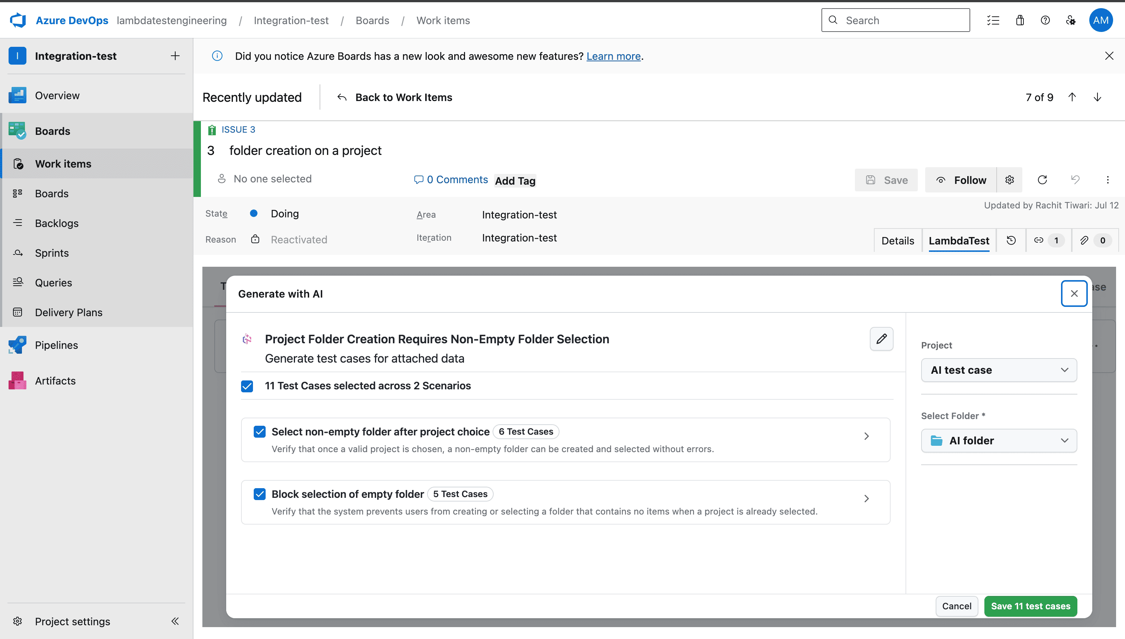Click the Add Tag button
Viewport: 1125px width, 639px height.
click(515, 181)
